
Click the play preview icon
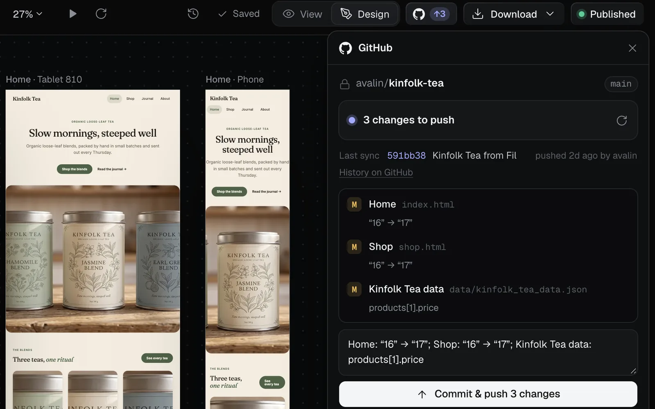(x=73, y=14)
